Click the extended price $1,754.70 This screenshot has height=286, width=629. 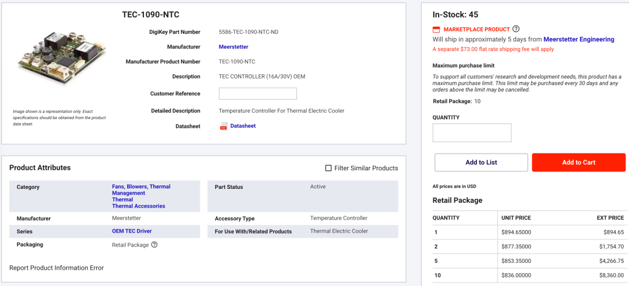(x=612, y=246)
